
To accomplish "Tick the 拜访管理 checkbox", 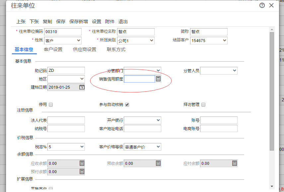I will point(203,105).
